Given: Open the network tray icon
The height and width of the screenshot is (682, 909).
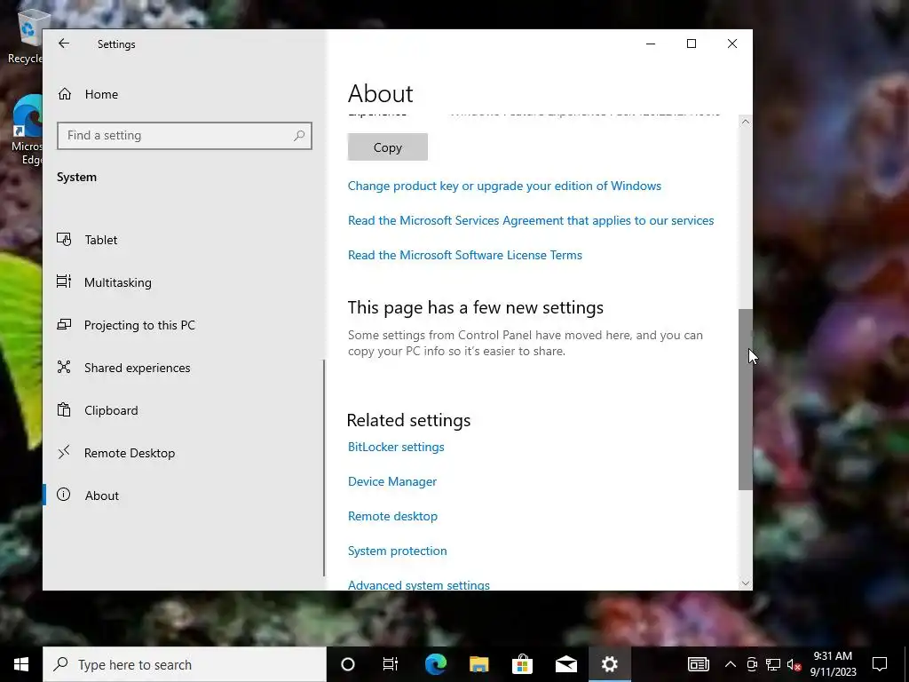Looking at the screenshot, I should [773, 664].
